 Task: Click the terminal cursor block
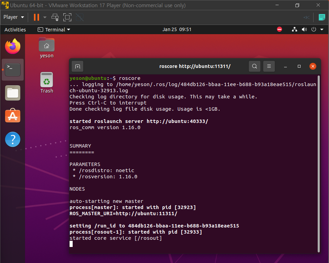[x=71, y=244]
